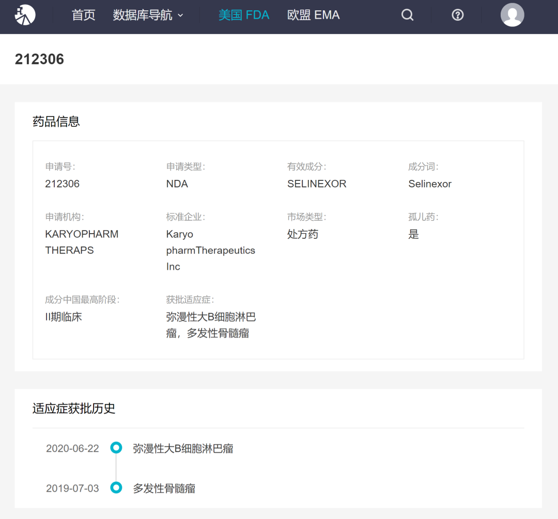Click the 药品信息 section heading

[56, 121]
